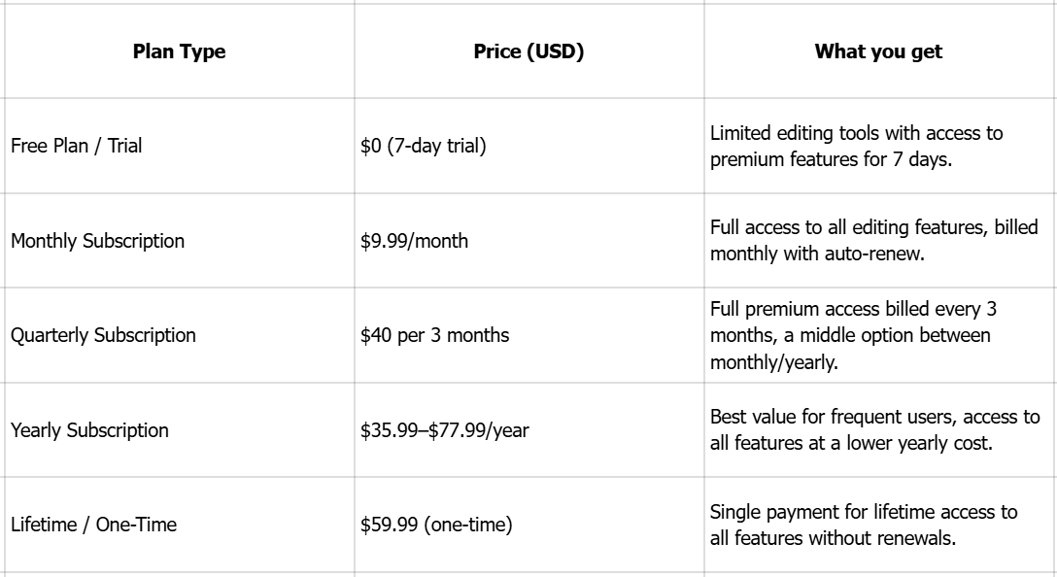Click the $9.99/month price cell

click(x=414, y=241)
